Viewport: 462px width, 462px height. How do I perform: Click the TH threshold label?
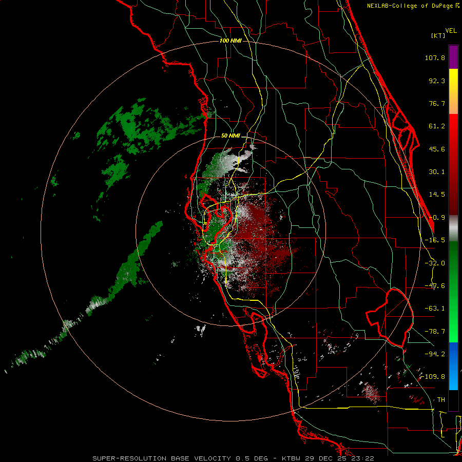441,400
